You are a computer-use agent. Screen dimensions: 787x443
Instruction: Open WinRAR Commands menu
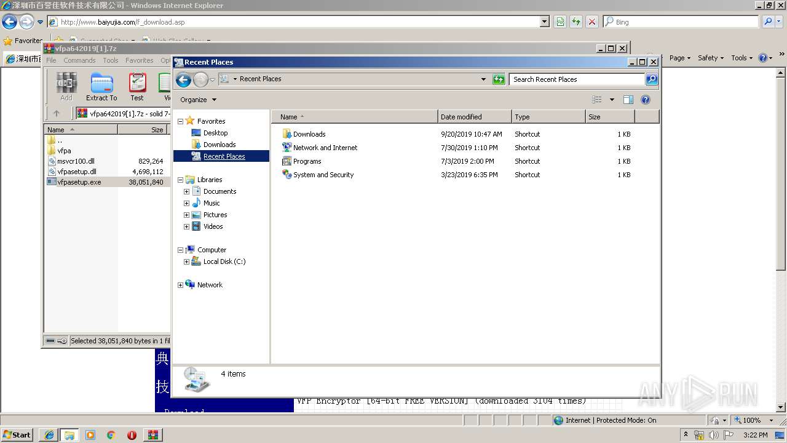(79, 60)
